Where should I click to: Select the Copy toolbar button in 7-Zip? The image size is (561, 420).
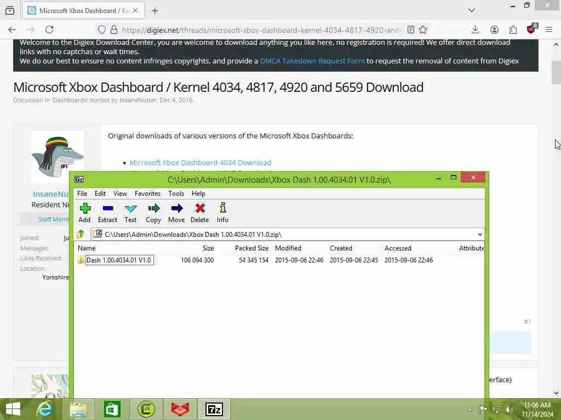pos(153,213)
